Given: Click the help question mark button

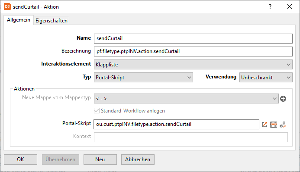Looking at the screenshot, I should [x=270, y=6].
